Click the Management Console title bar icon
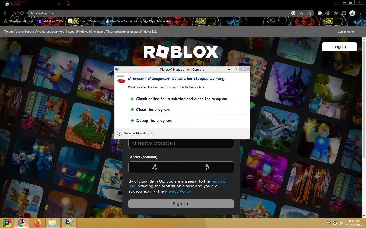This screenshot has height=228, width=366. pyautogui.click(x=117, y=69)
